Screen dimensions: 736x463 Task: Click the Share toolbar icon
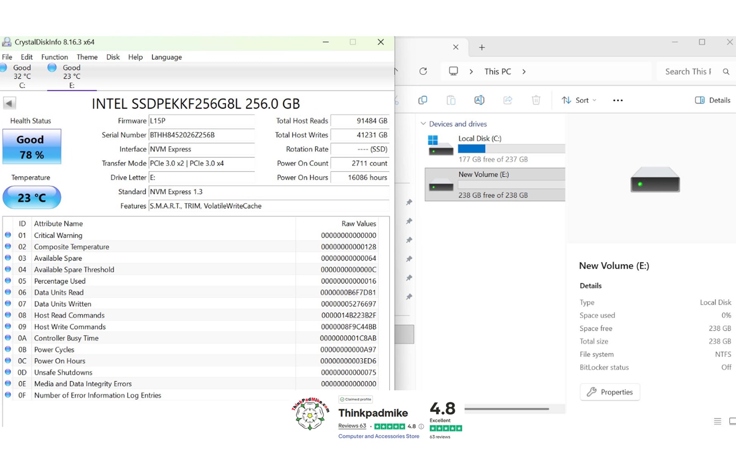click(508, 100)
